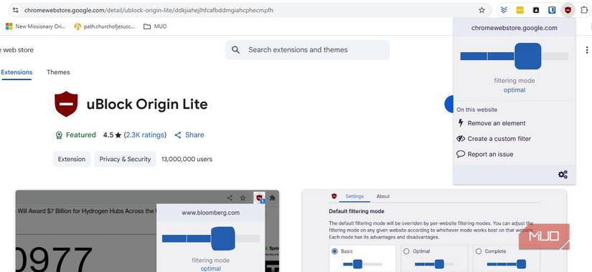
Task: Click the 13,000,000 users text
Action: tap(187, 159)
